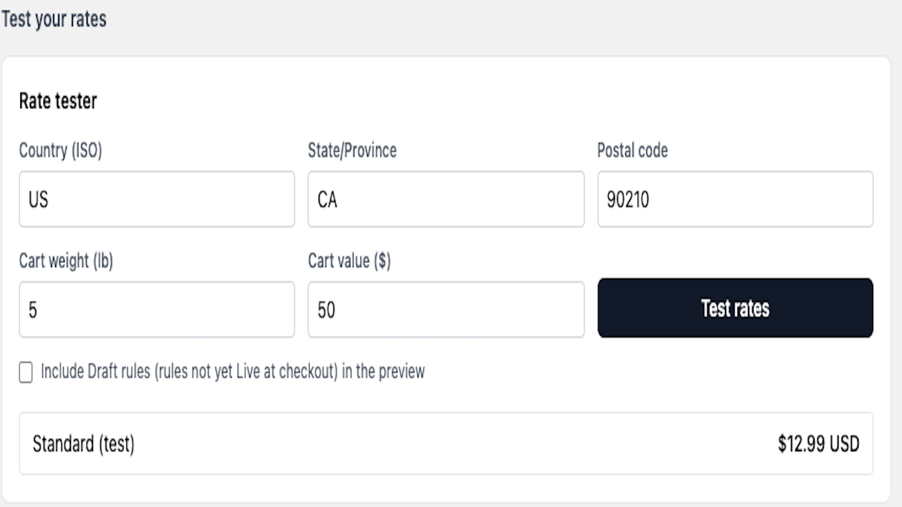Click the Include Draft rules label text

pyautogui.click(x=233, y=372)
